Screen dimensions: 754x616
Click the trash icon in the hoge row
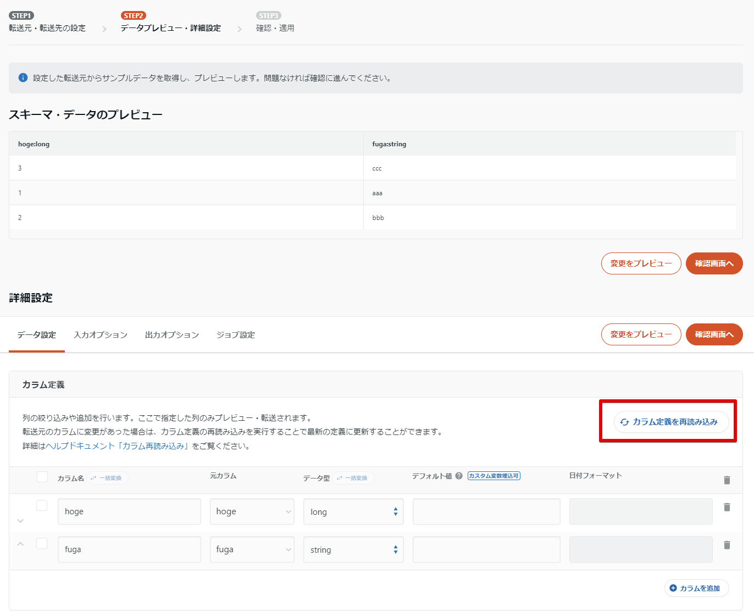click(x=727, y=507)
